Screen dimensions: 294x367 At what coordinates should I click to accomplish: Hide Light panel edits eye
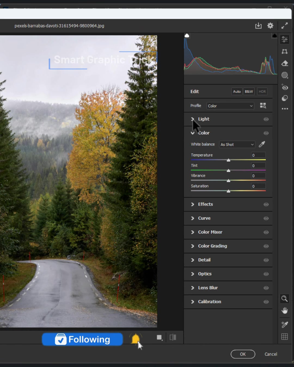click(x=266, y=119)
